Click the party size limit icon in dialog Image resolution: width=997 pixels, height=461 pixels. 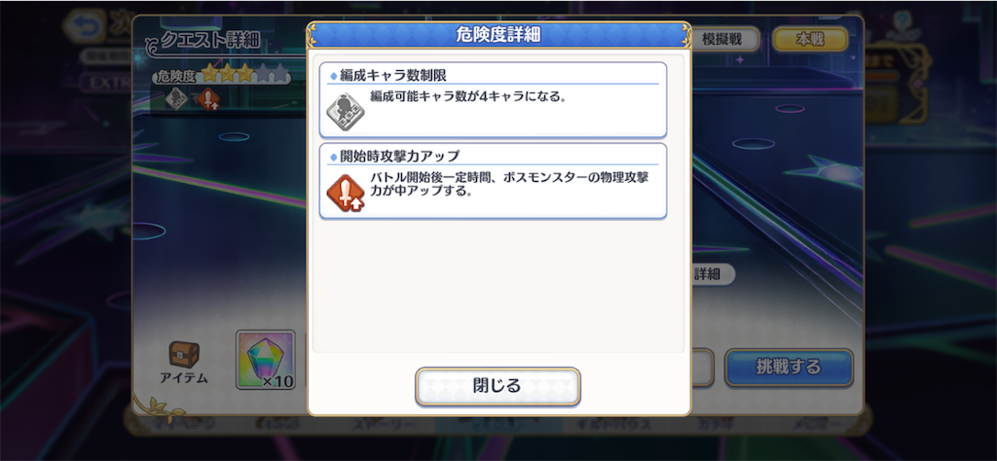point(346,113)
